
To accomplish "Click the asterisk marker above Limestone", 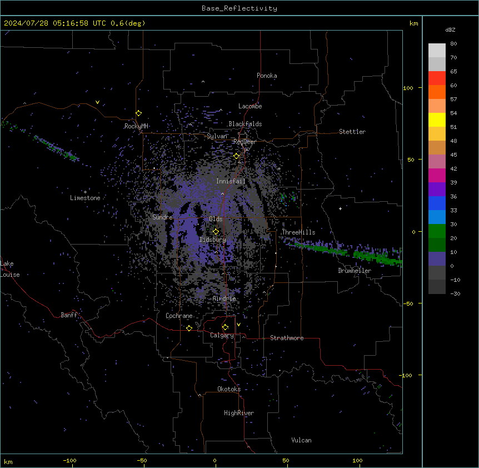I will [85, 192].
